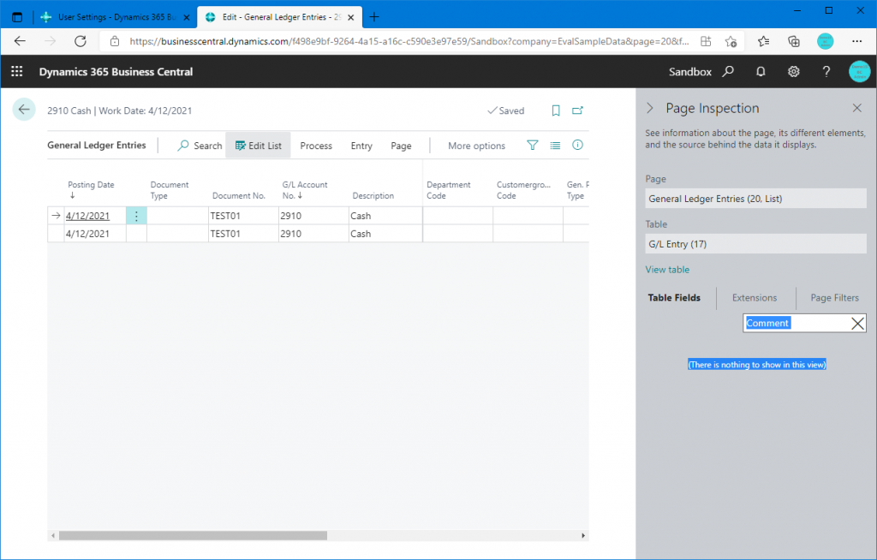
Task: Select the Edit - General Ledger Entries tab
Action: click(x=280, y=17)
